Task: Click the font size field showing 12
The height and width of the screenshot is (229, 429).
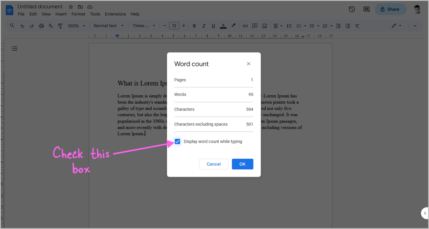Action: click(174, 26)
